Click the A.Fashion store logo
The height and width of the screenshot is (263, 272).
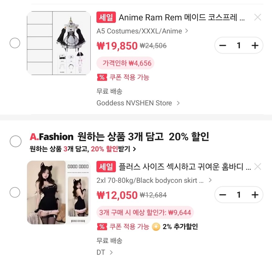point(51,137)
